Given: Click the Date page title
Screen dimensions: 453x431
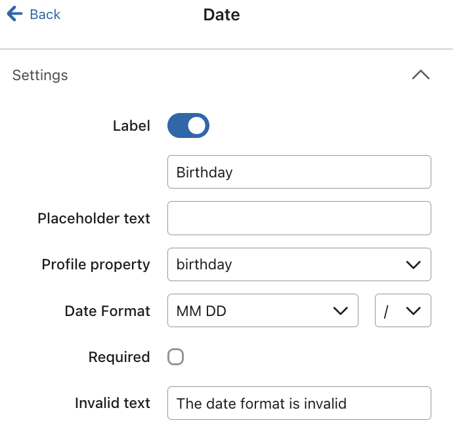Looking at the screenshot, I should [222, 14].
